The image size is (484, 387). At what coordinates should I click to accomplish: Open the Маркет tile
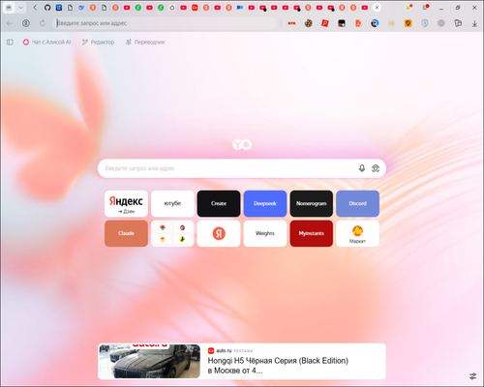pyautogui.click(x=357, y=233)
